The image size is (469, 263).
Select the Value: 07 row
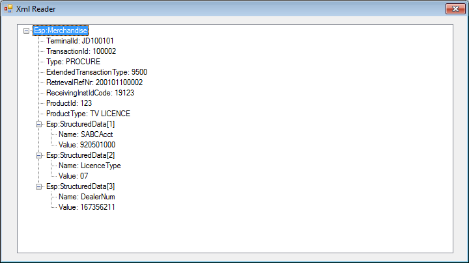pyautogui.click(x=73, y=176)
